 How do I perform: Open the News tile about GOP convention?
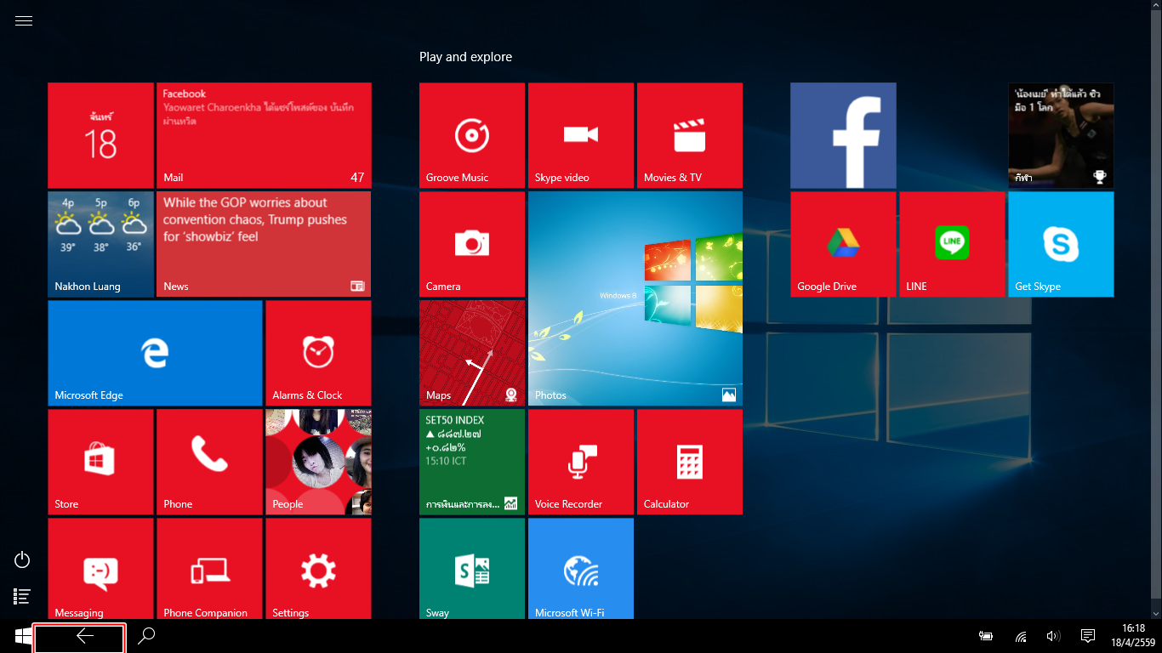coord(264,244)
